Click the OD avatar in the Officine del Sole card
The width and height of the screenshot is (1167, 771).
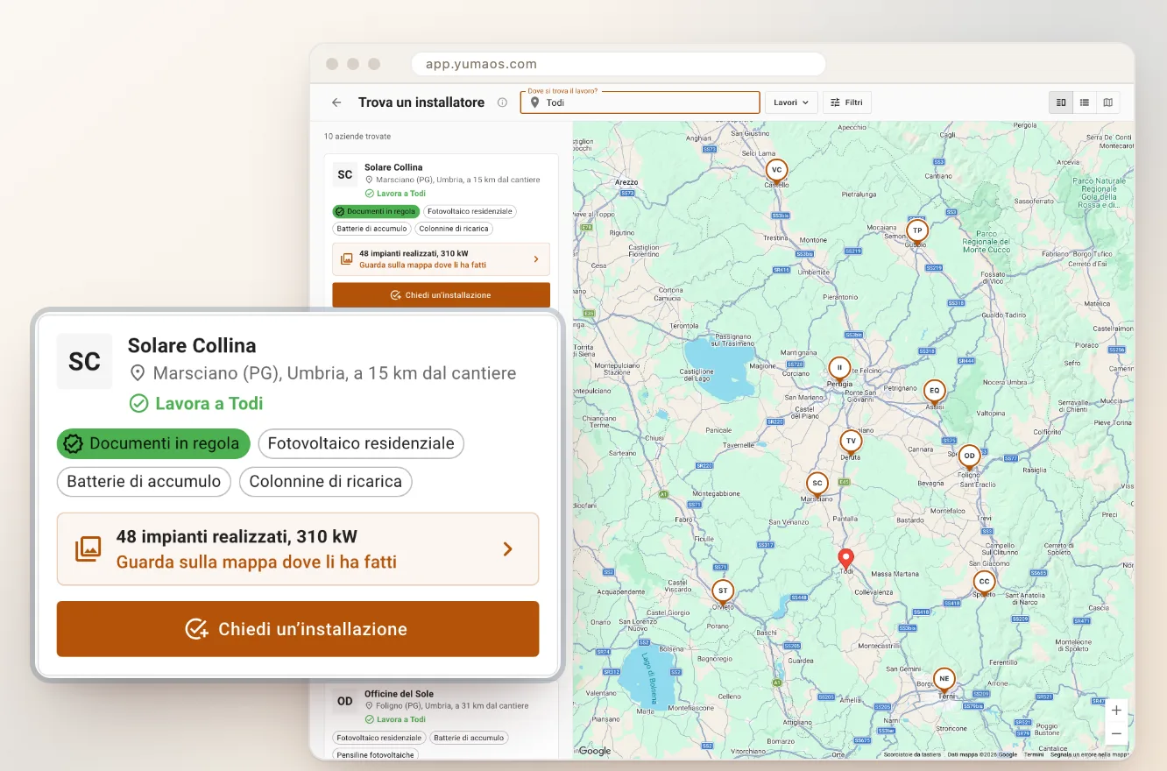click(x=345, y=701)
